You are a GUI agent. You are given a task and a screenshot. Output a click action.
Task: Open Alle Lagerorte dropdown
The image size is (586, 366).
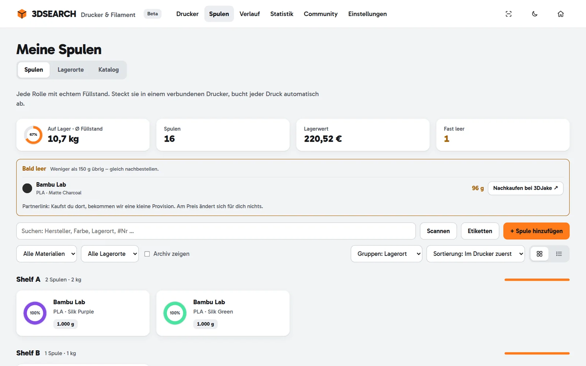tap(110, 254)
